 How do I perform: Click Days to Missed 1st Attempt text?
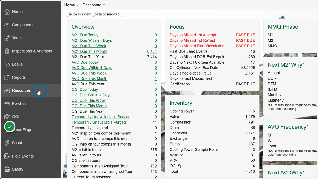click(x=193, y=35)
